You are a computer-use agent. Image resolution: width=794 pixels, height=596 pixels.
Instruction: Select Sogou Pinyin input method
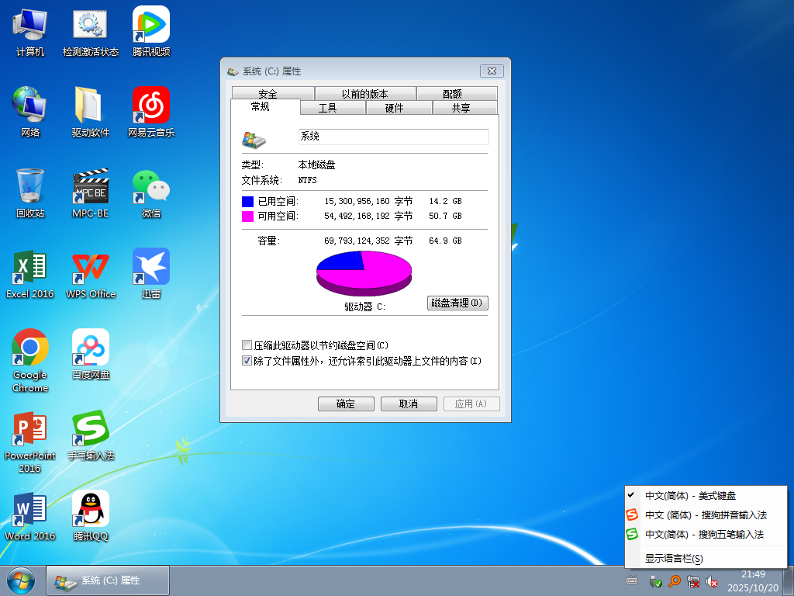coord(705,515)
